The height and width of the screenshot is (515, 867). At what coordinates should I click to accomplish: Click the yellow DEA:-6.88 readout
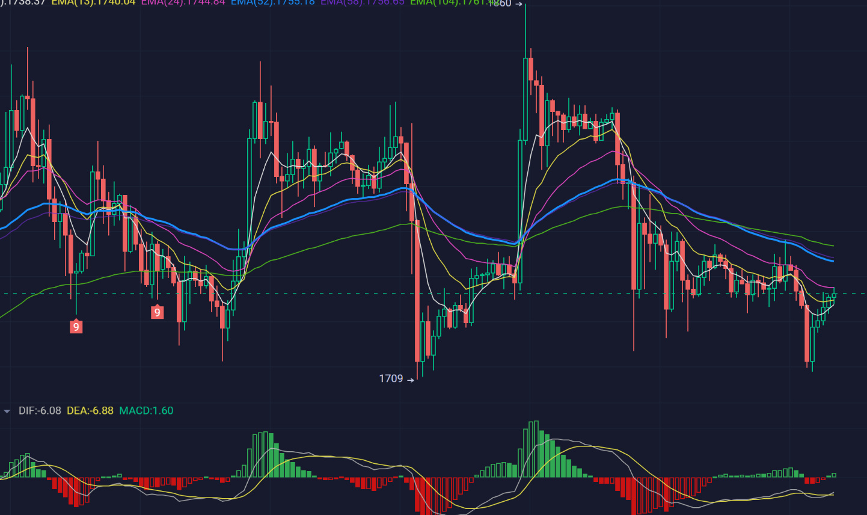[x=90, y=411]
